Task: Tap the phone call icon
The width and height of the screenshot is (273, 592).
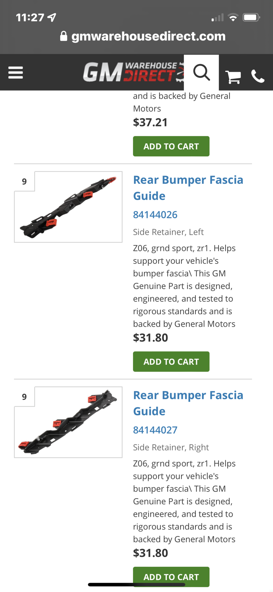Action: [x=257, y=76]
